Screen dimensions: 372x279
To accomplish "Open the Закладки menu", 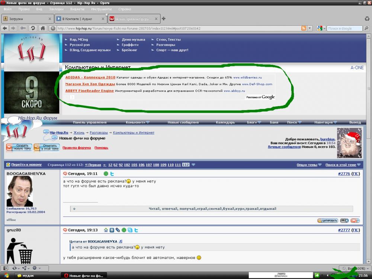I will (x=56, y=9).
